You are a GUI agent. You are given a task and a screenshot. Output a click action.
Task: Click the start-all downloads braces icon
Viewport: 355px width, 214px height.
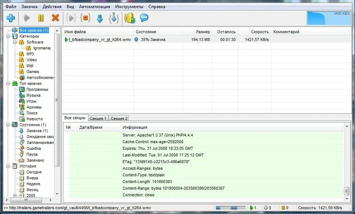(71, 18)
